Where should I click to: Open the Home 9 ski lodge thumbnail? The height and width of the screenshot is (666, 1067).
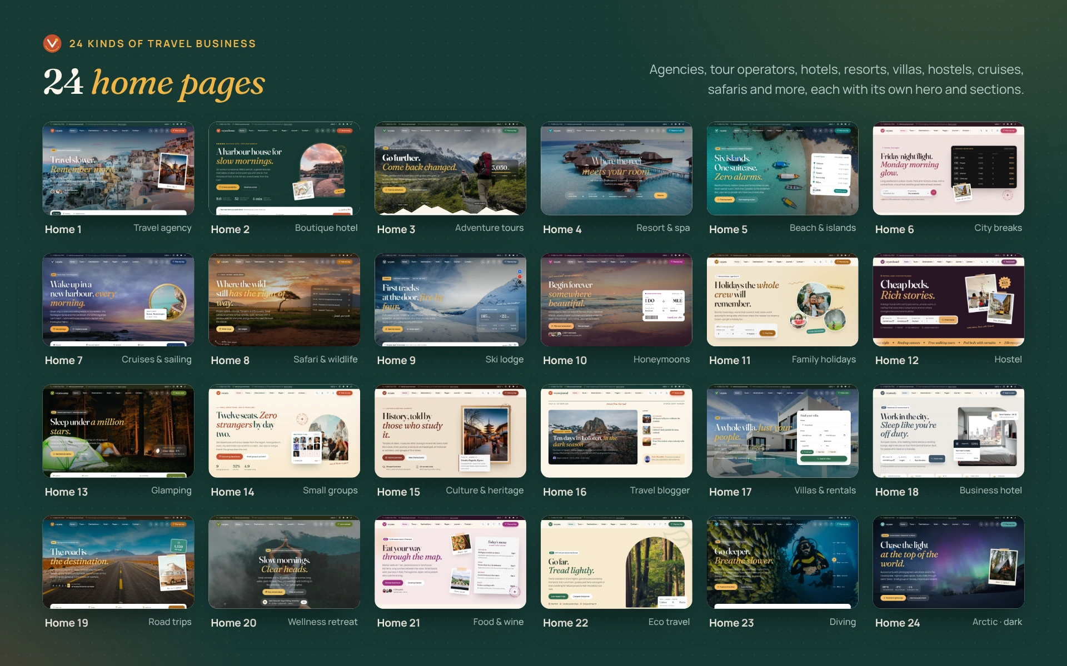point(451,300)
